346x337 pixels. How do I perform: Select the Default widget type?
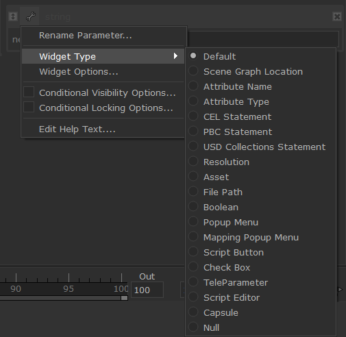(261, 56)
